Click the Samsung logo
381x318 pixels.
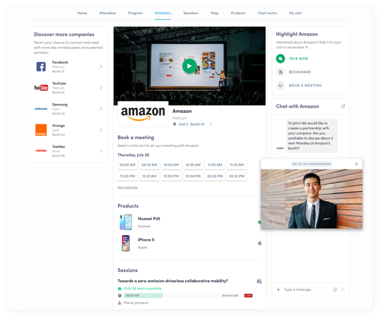pos(41,109)
